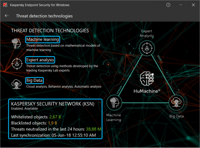Open the help question mark icon
The height and width of the screenshot is (148, 200).
[168, 5]
